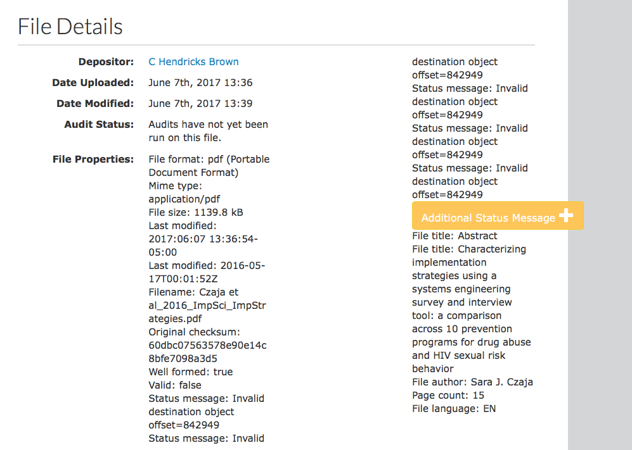The image size is (632, 450).
Task: Open the C Hendricks Brown depositor profile
Action: (193, 61)
